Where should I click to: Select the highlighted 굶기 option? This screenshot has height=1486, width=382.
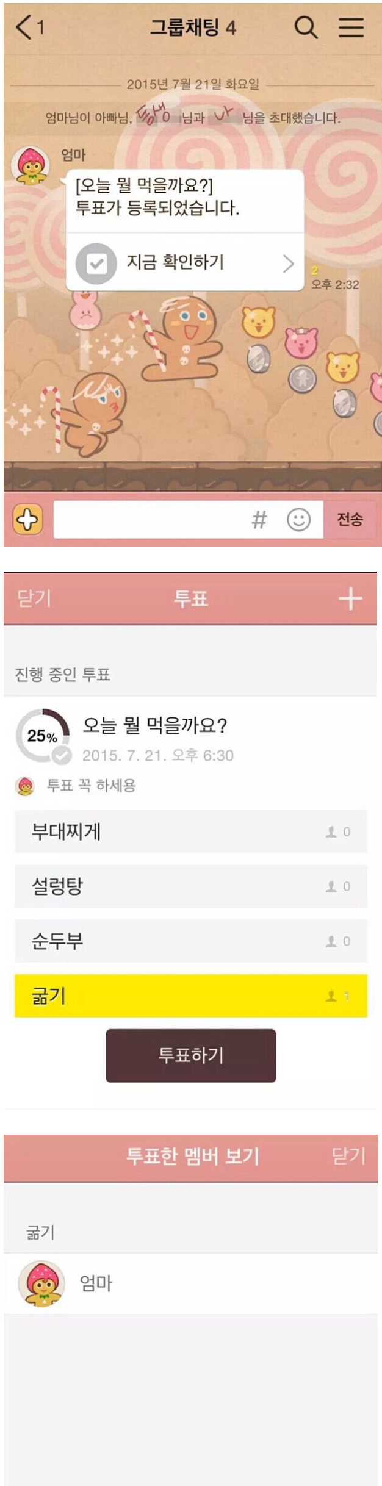190,996
